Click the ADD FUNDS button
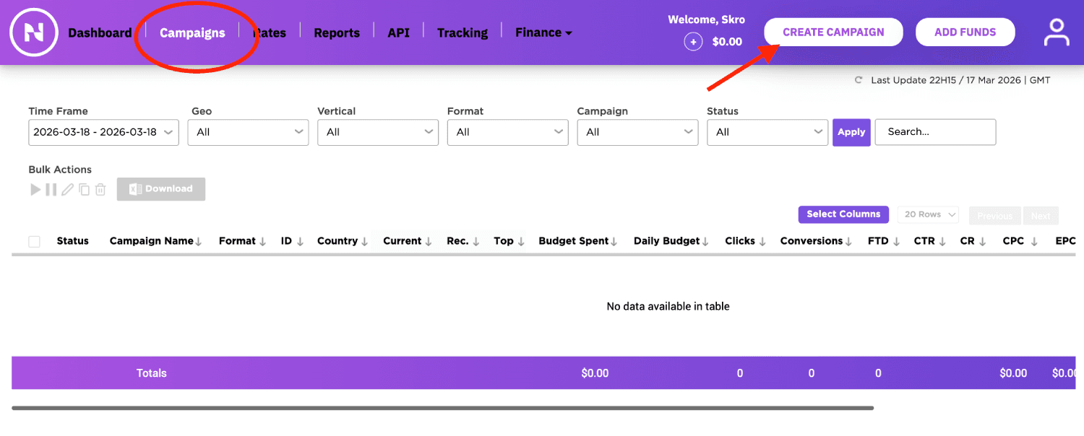This screenshot has width=1084, height=436. click(965, 32)
